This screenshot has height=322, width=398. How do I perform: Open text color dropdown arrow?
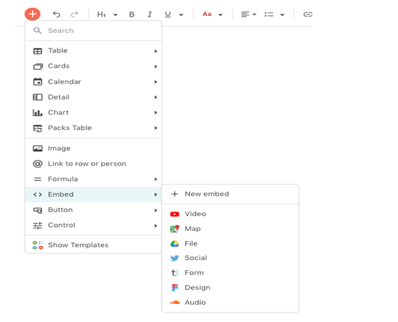220,15
